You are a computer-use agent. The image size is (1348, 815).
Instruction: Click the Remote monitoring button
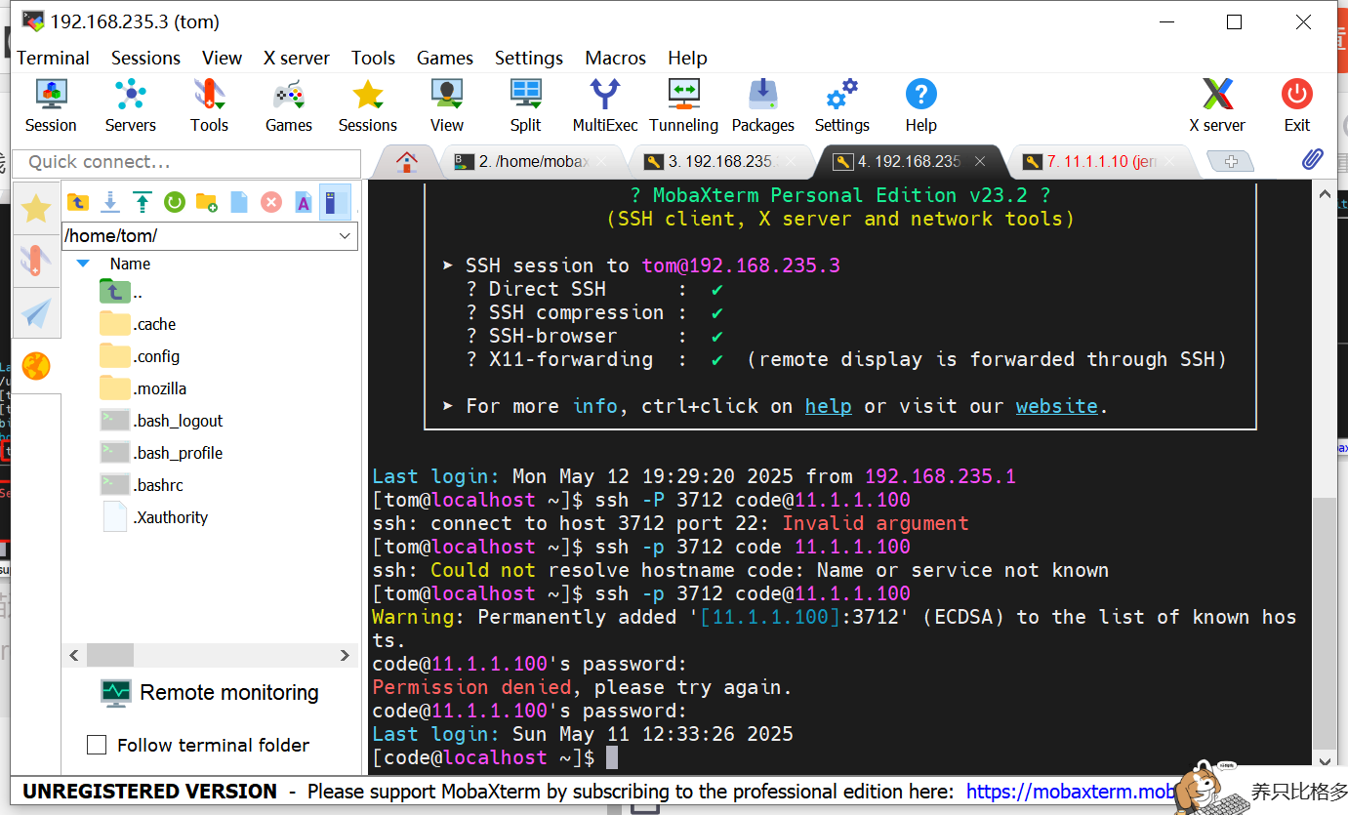click(x=211, y=693)
